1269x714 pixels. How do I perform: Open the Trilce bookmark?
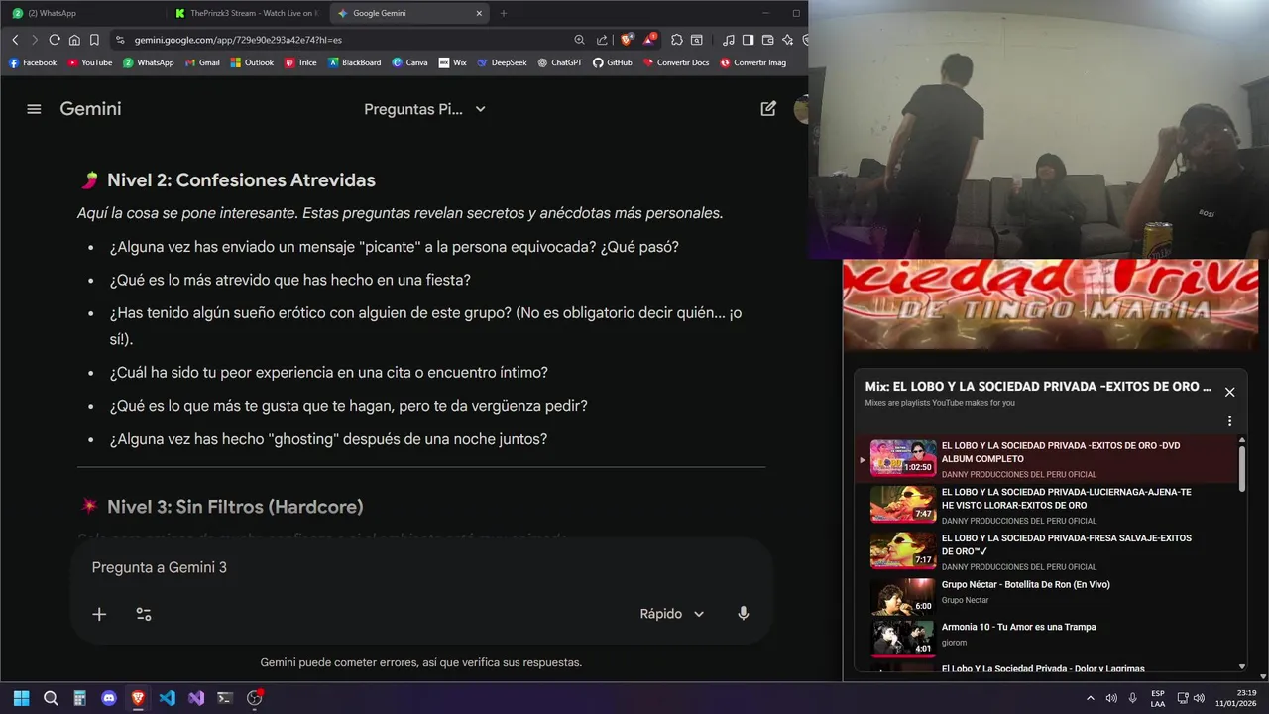point(300,62)
